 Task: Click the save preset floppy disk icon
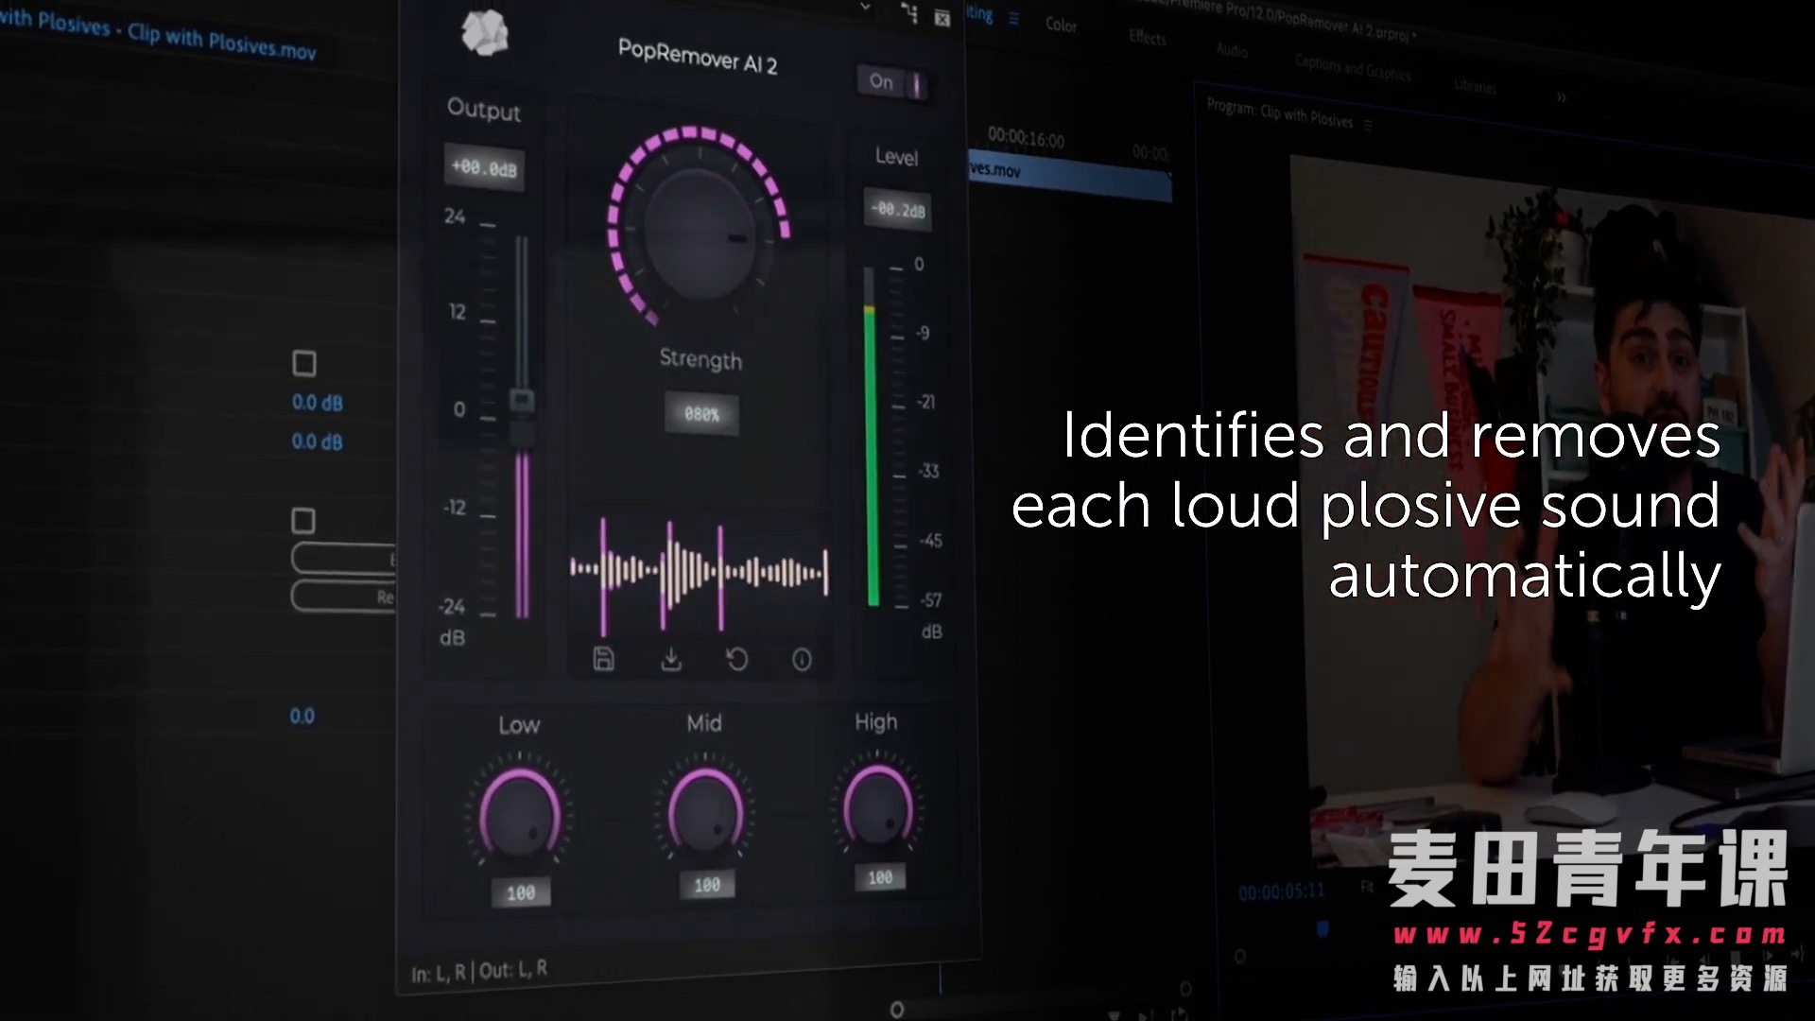point(603,659)
